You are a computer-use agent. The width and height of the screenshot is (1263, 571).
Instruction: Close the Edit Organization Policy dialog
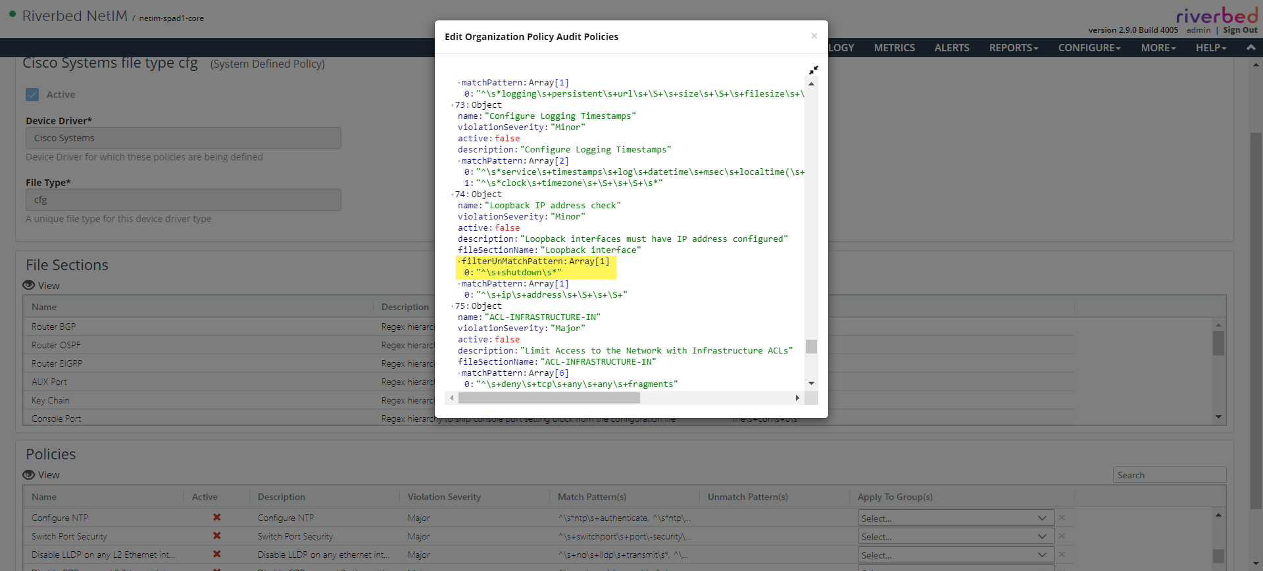tap(814, 36)
